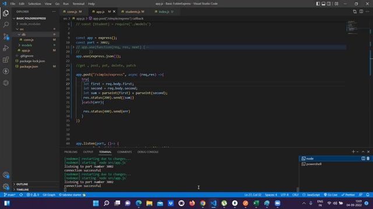Click tabnine starter in status bar
Image resolution: width=373 pixels, height=209 pixels.
[72, 195]
